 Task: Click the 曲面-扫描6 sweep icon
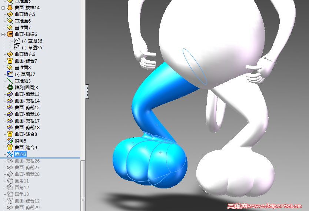(10, 34)
